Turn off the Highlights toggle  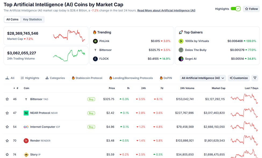click(x=236, y=9)
